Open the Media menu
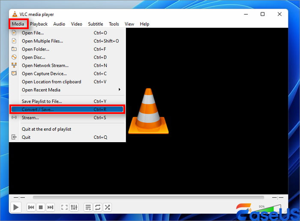This screenshot has height=221, width=300. coord(18,24)
